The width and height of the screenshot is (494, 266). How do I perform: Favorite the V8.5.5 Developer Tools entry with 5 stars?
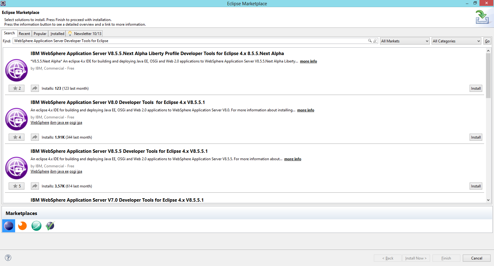16,186
